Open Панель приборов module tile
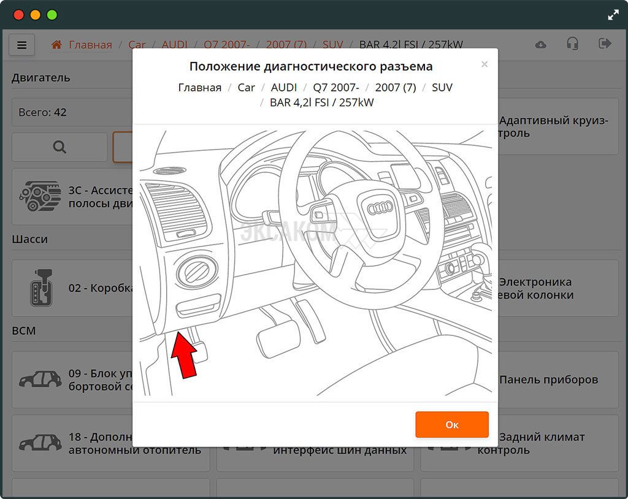The height and width of the screenshot is (499, 628). [548, 379]
